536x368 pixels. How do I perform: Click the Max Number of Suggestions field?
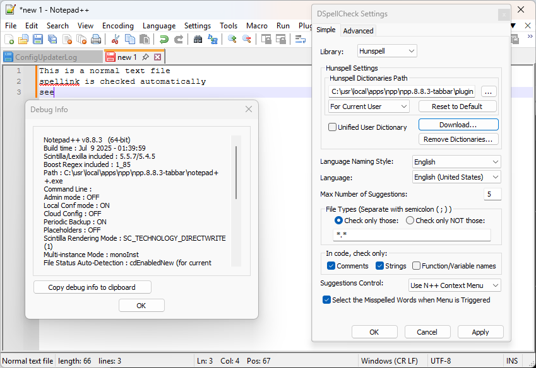coord(492,194)
